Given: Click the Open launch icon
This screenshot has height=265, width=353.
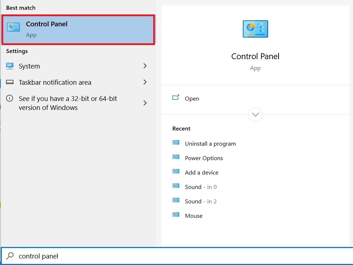Looking at the screenshot, I should coord(176,97).
